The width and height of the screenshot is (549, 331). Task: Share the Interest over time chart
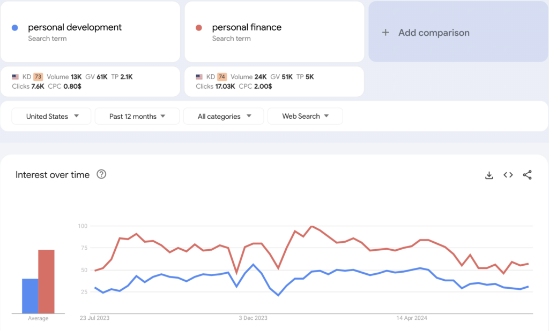(527, 175)
